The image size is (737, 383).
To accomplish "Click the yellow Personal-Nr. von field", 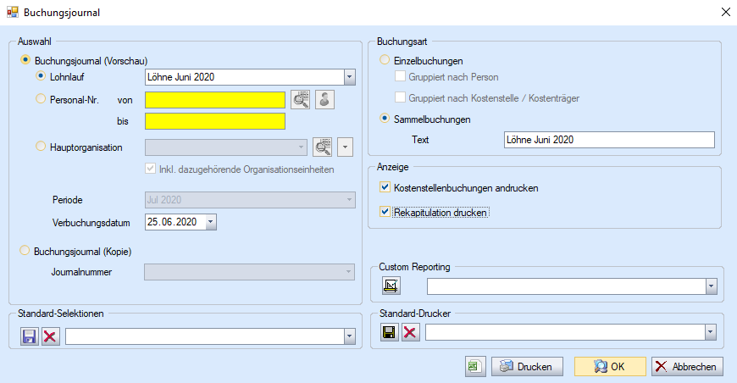I will tap(215, 100).
